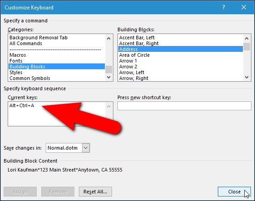
Task: Select Common Symbols category
Action: 30,78
